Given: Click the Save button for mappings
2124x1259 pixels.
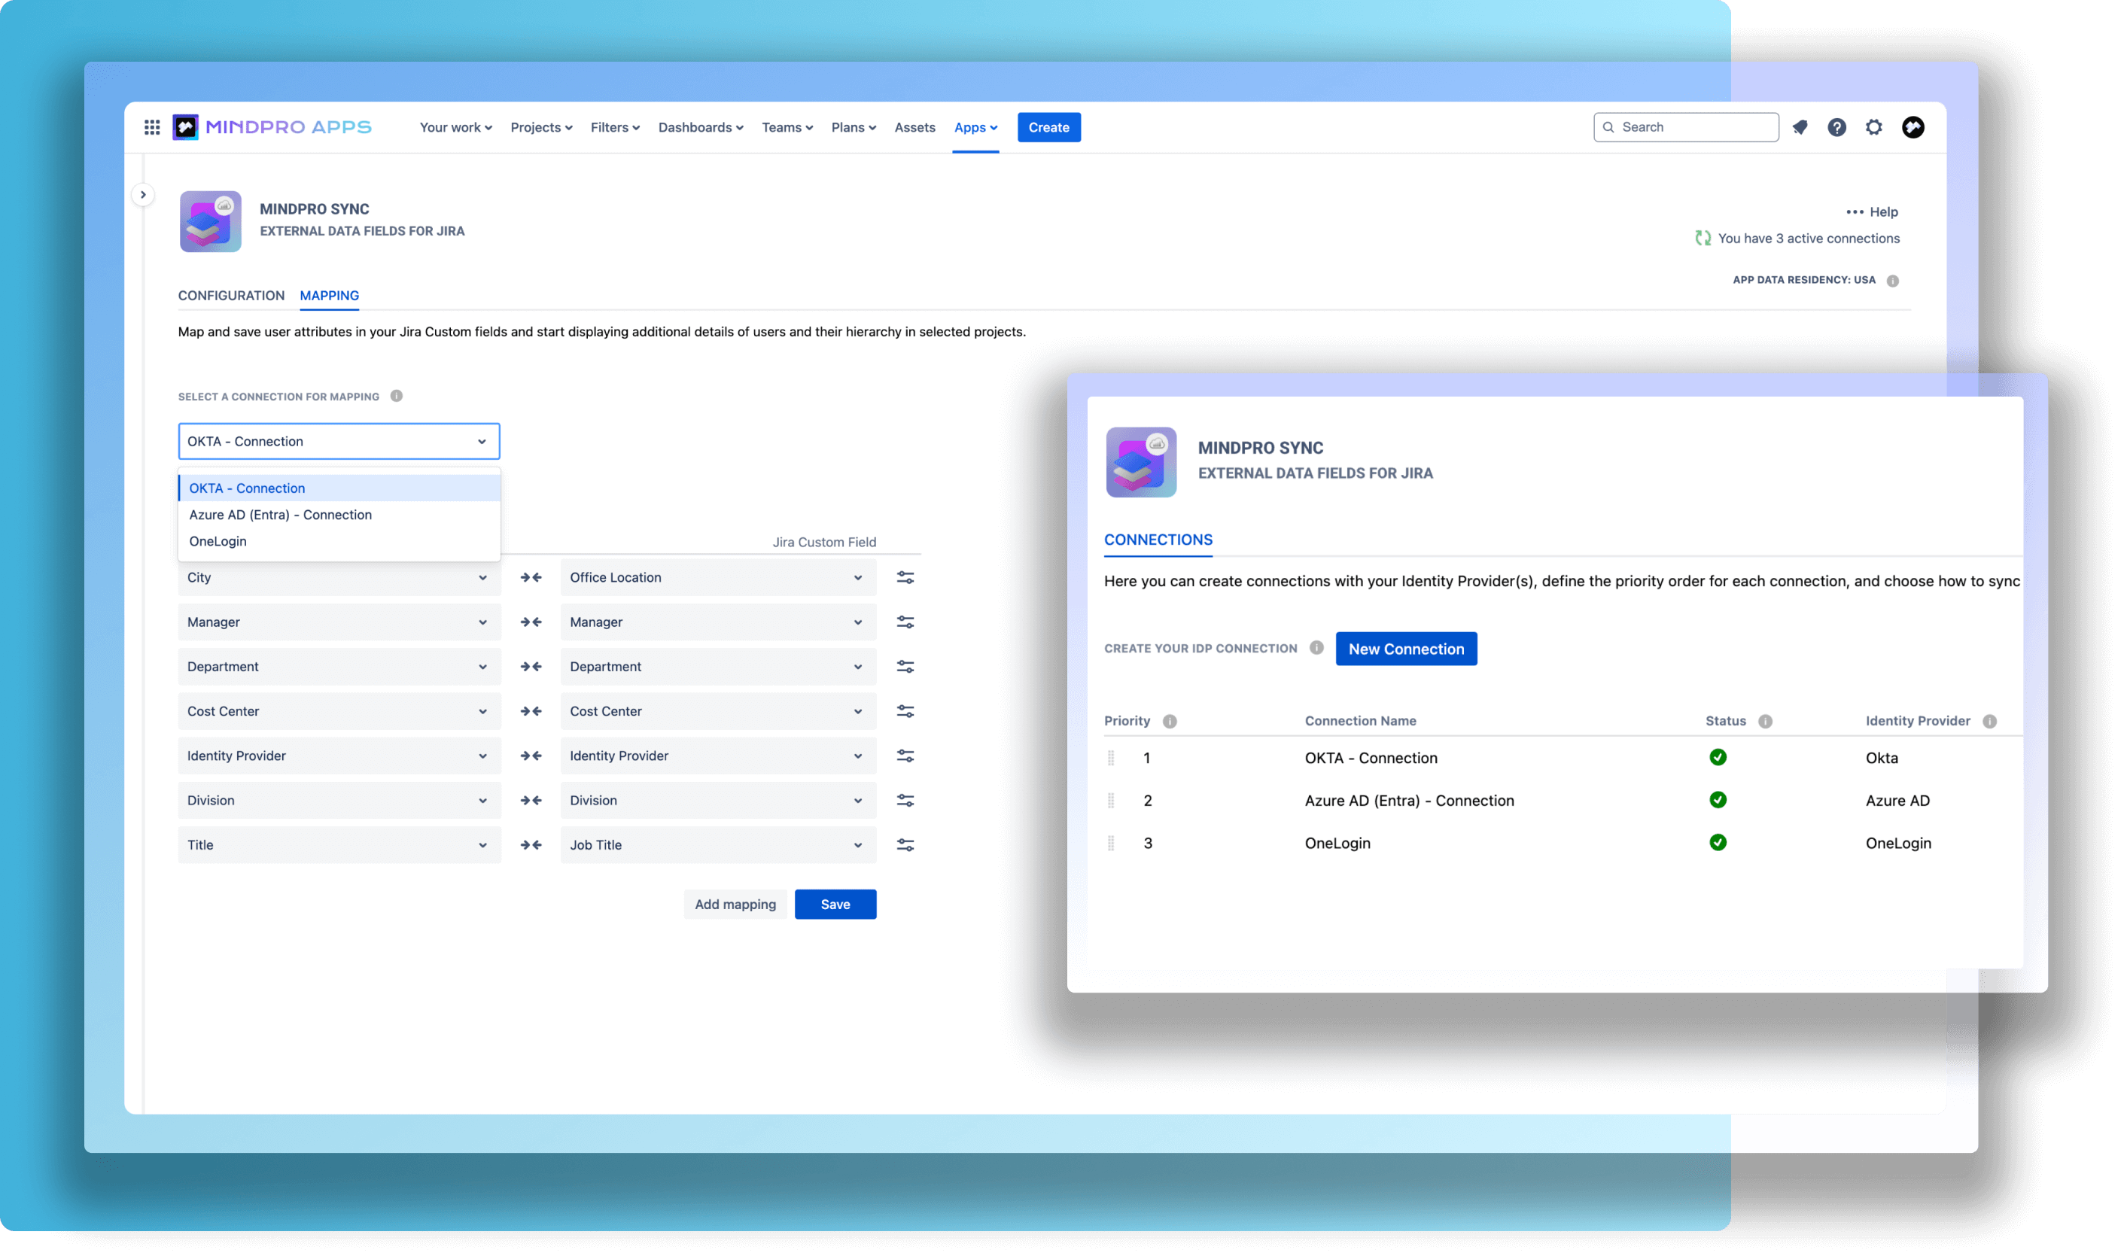Looking at the screenshot, I should [835, 904].
